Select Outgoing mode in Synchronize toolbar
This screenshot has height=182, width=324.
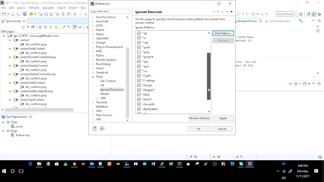[x=69, y=27]
